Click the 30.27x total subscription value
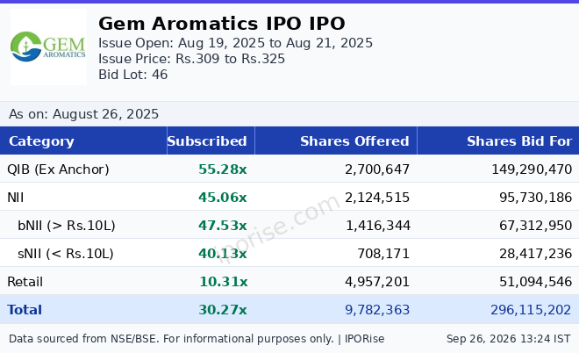The image size is (579, 353). point(223,310)
